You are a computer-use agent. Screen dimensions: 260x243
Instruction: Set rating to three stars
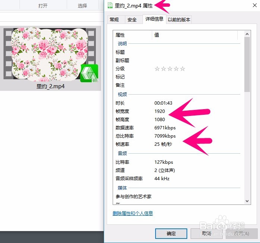170,69
